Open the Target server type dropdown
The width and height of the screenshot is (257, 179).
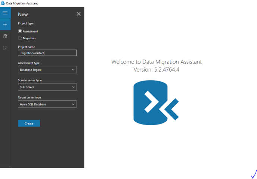point(47,104)
